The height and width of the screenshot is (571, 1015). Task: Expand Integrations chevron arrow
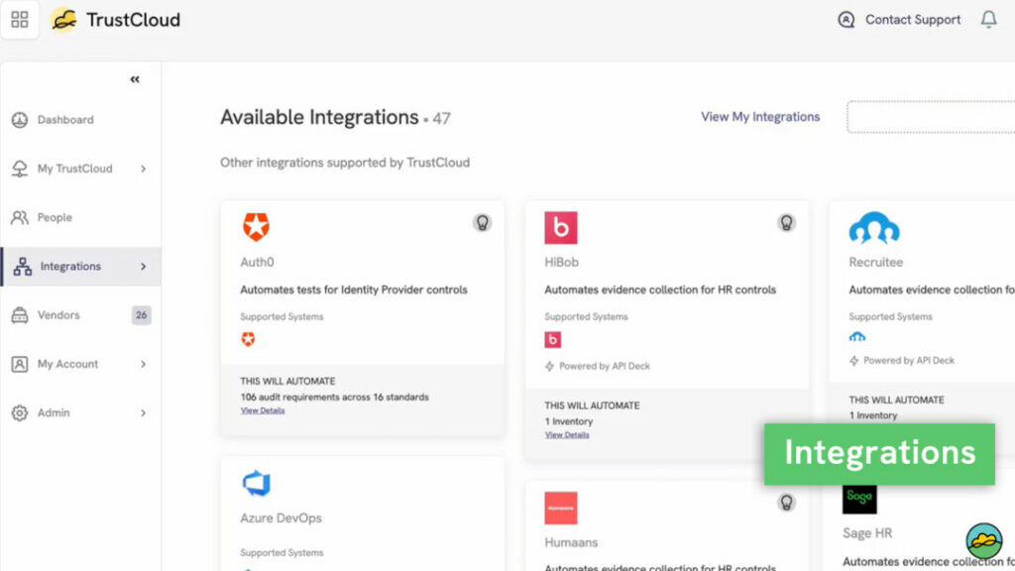point(143,266)
